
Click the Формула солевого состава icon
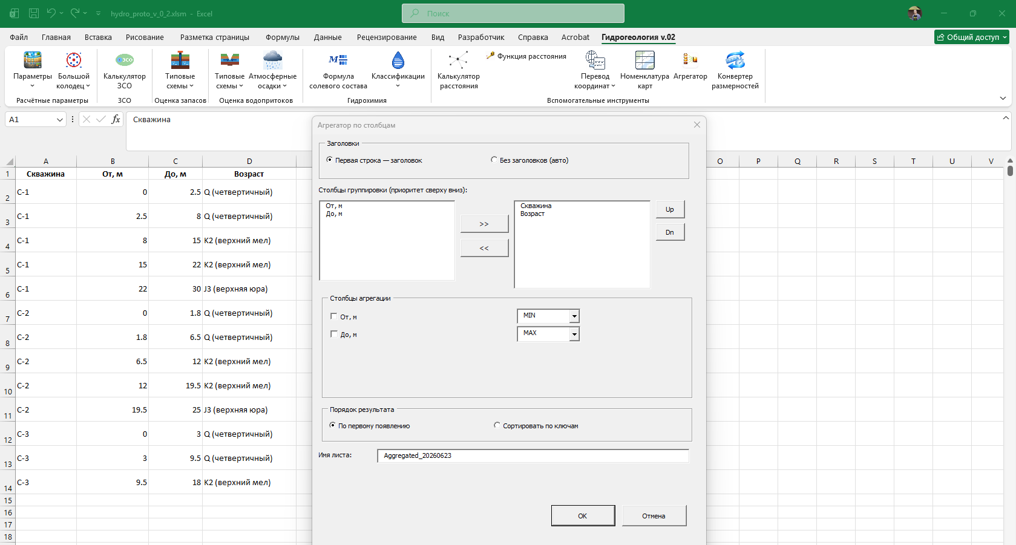click(x=338, y=60)
